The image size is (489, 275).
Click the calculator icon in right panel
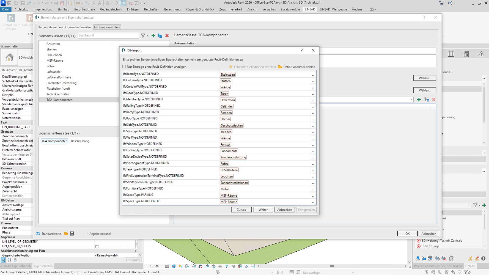click(x=466, y=54)
